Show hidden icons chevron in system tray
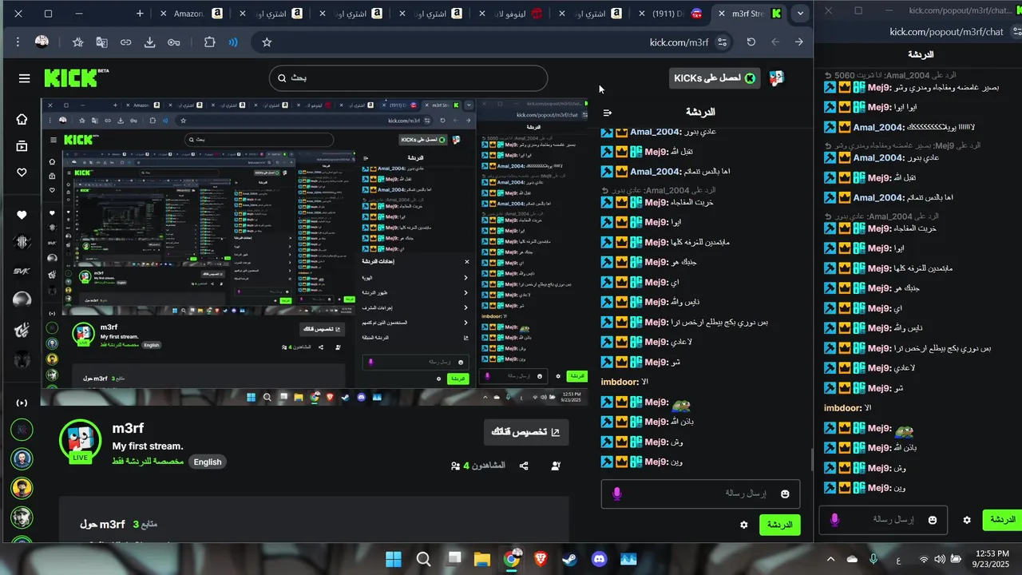 coord(830,559)
